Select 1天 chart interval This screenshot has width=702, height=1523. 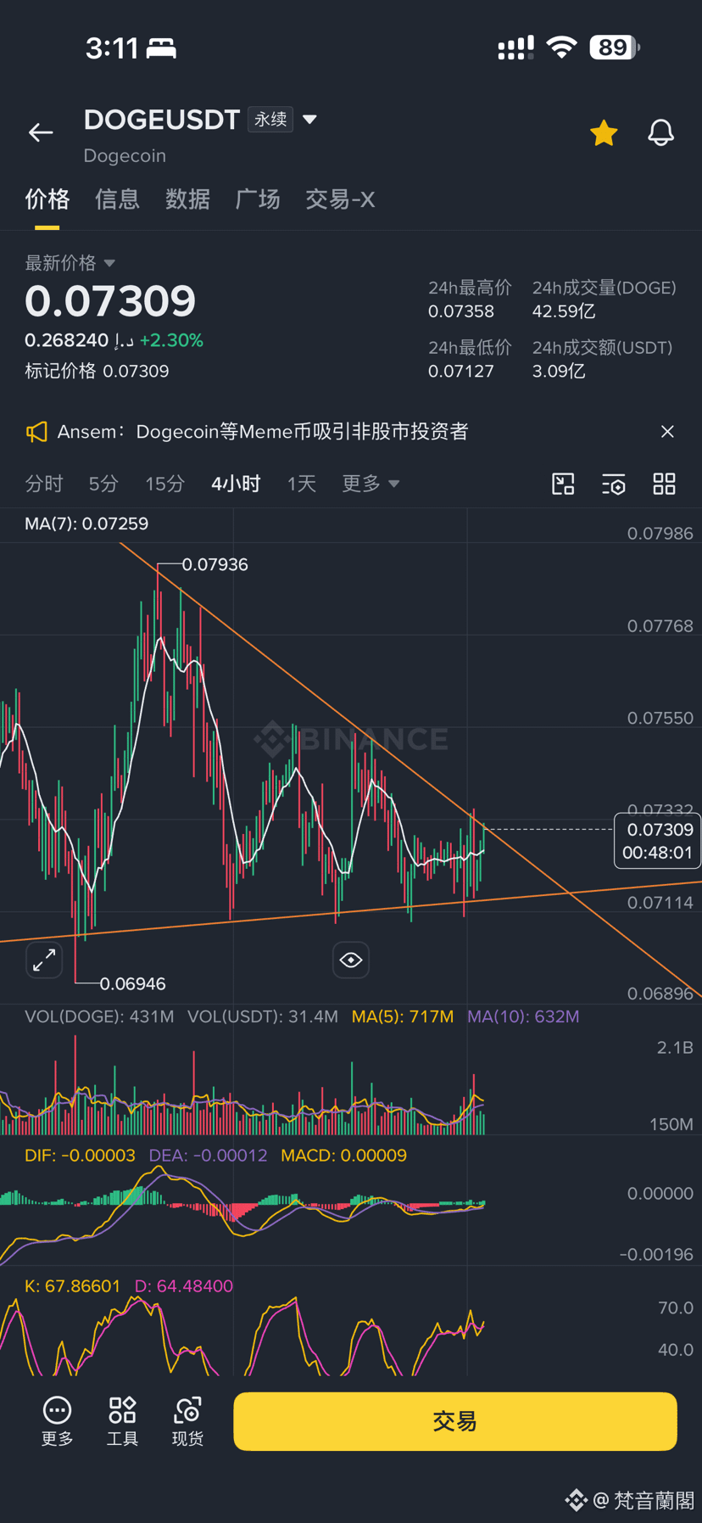point(301,484)
